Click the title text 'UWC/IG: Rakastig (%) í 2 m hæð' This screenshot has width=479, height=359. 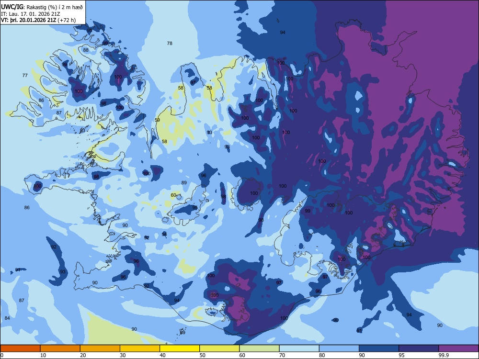[42, 7]
